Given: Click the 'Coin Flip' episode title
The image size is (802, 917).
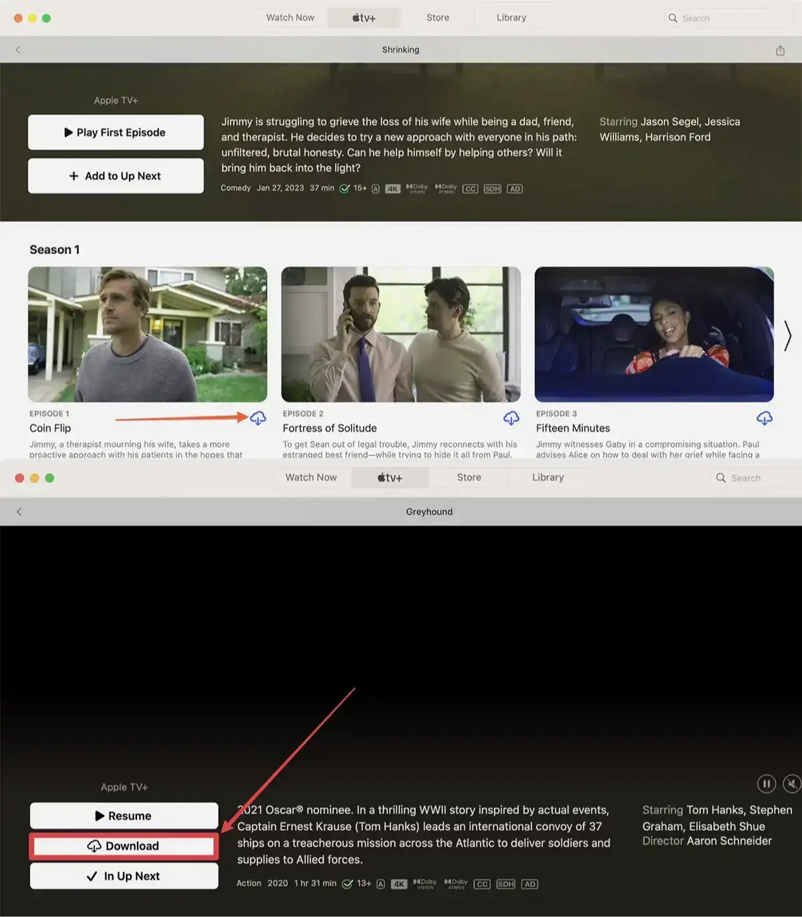Looking at the screenshot, I should (50, 428).
